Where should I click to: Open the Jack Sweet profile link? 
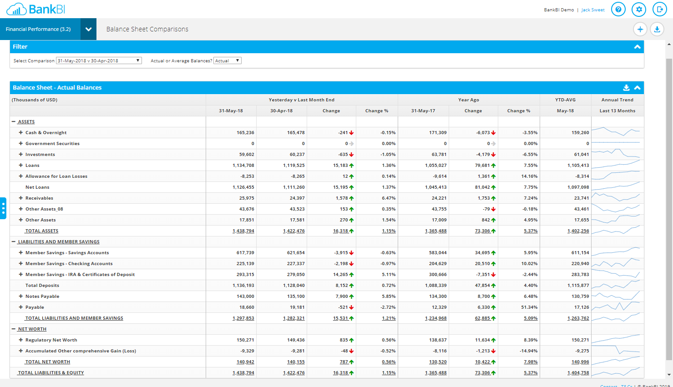[x=592, y=9]
